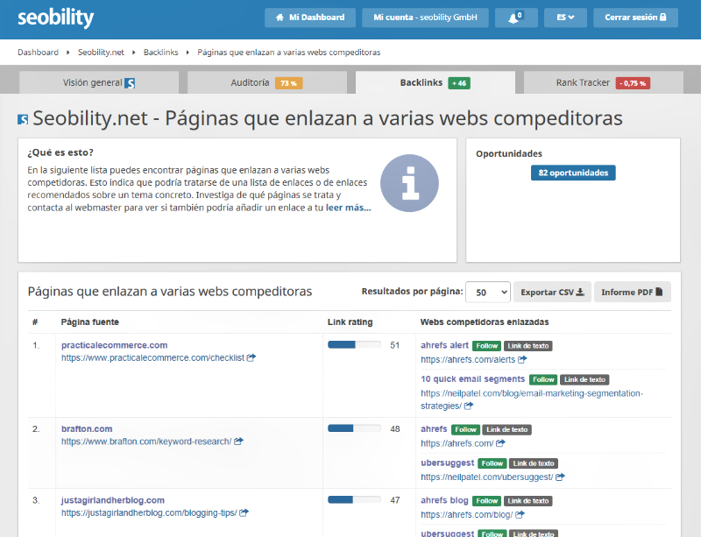Open external link icon for brafton.com keyword-research
This screenshot has height=537, width=701.
pyautogui.click(x=238, y=442)
